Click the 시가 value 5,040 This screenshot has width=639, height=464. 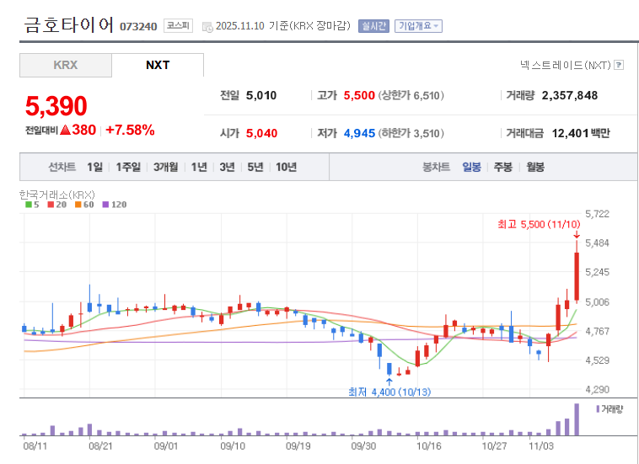(261, 133)
